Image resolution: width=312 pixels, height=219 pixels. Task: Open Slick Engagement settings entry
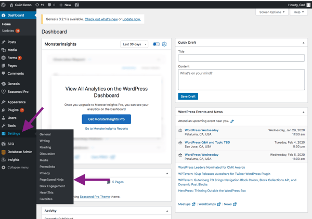pyautogui.click(x=52, y=186)
